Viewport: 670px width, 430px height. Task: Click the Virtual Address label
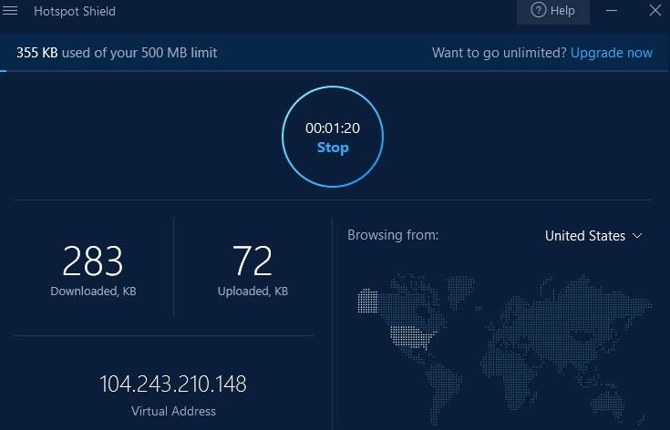(173, 411)
